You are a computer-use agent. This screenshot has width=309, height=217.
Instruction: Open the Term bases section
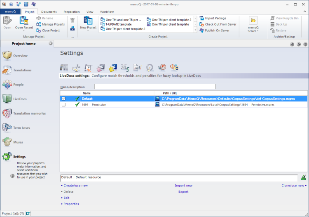click(21, 127)
